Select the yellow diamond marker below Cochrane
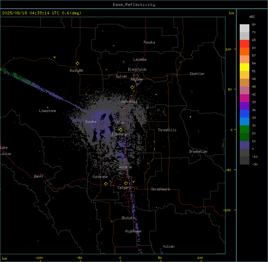Viewport: 268px width, 262px height. 106,184
